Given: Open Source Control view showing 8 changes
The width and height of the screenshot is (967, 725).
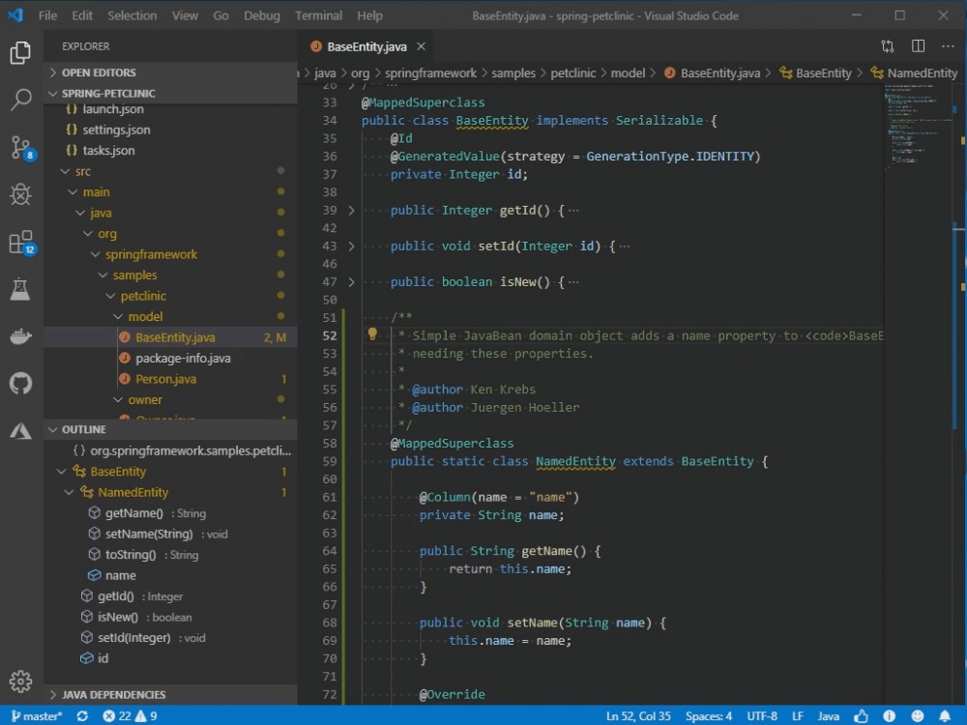Looking at the screenshot, I should tap(21, 148).
